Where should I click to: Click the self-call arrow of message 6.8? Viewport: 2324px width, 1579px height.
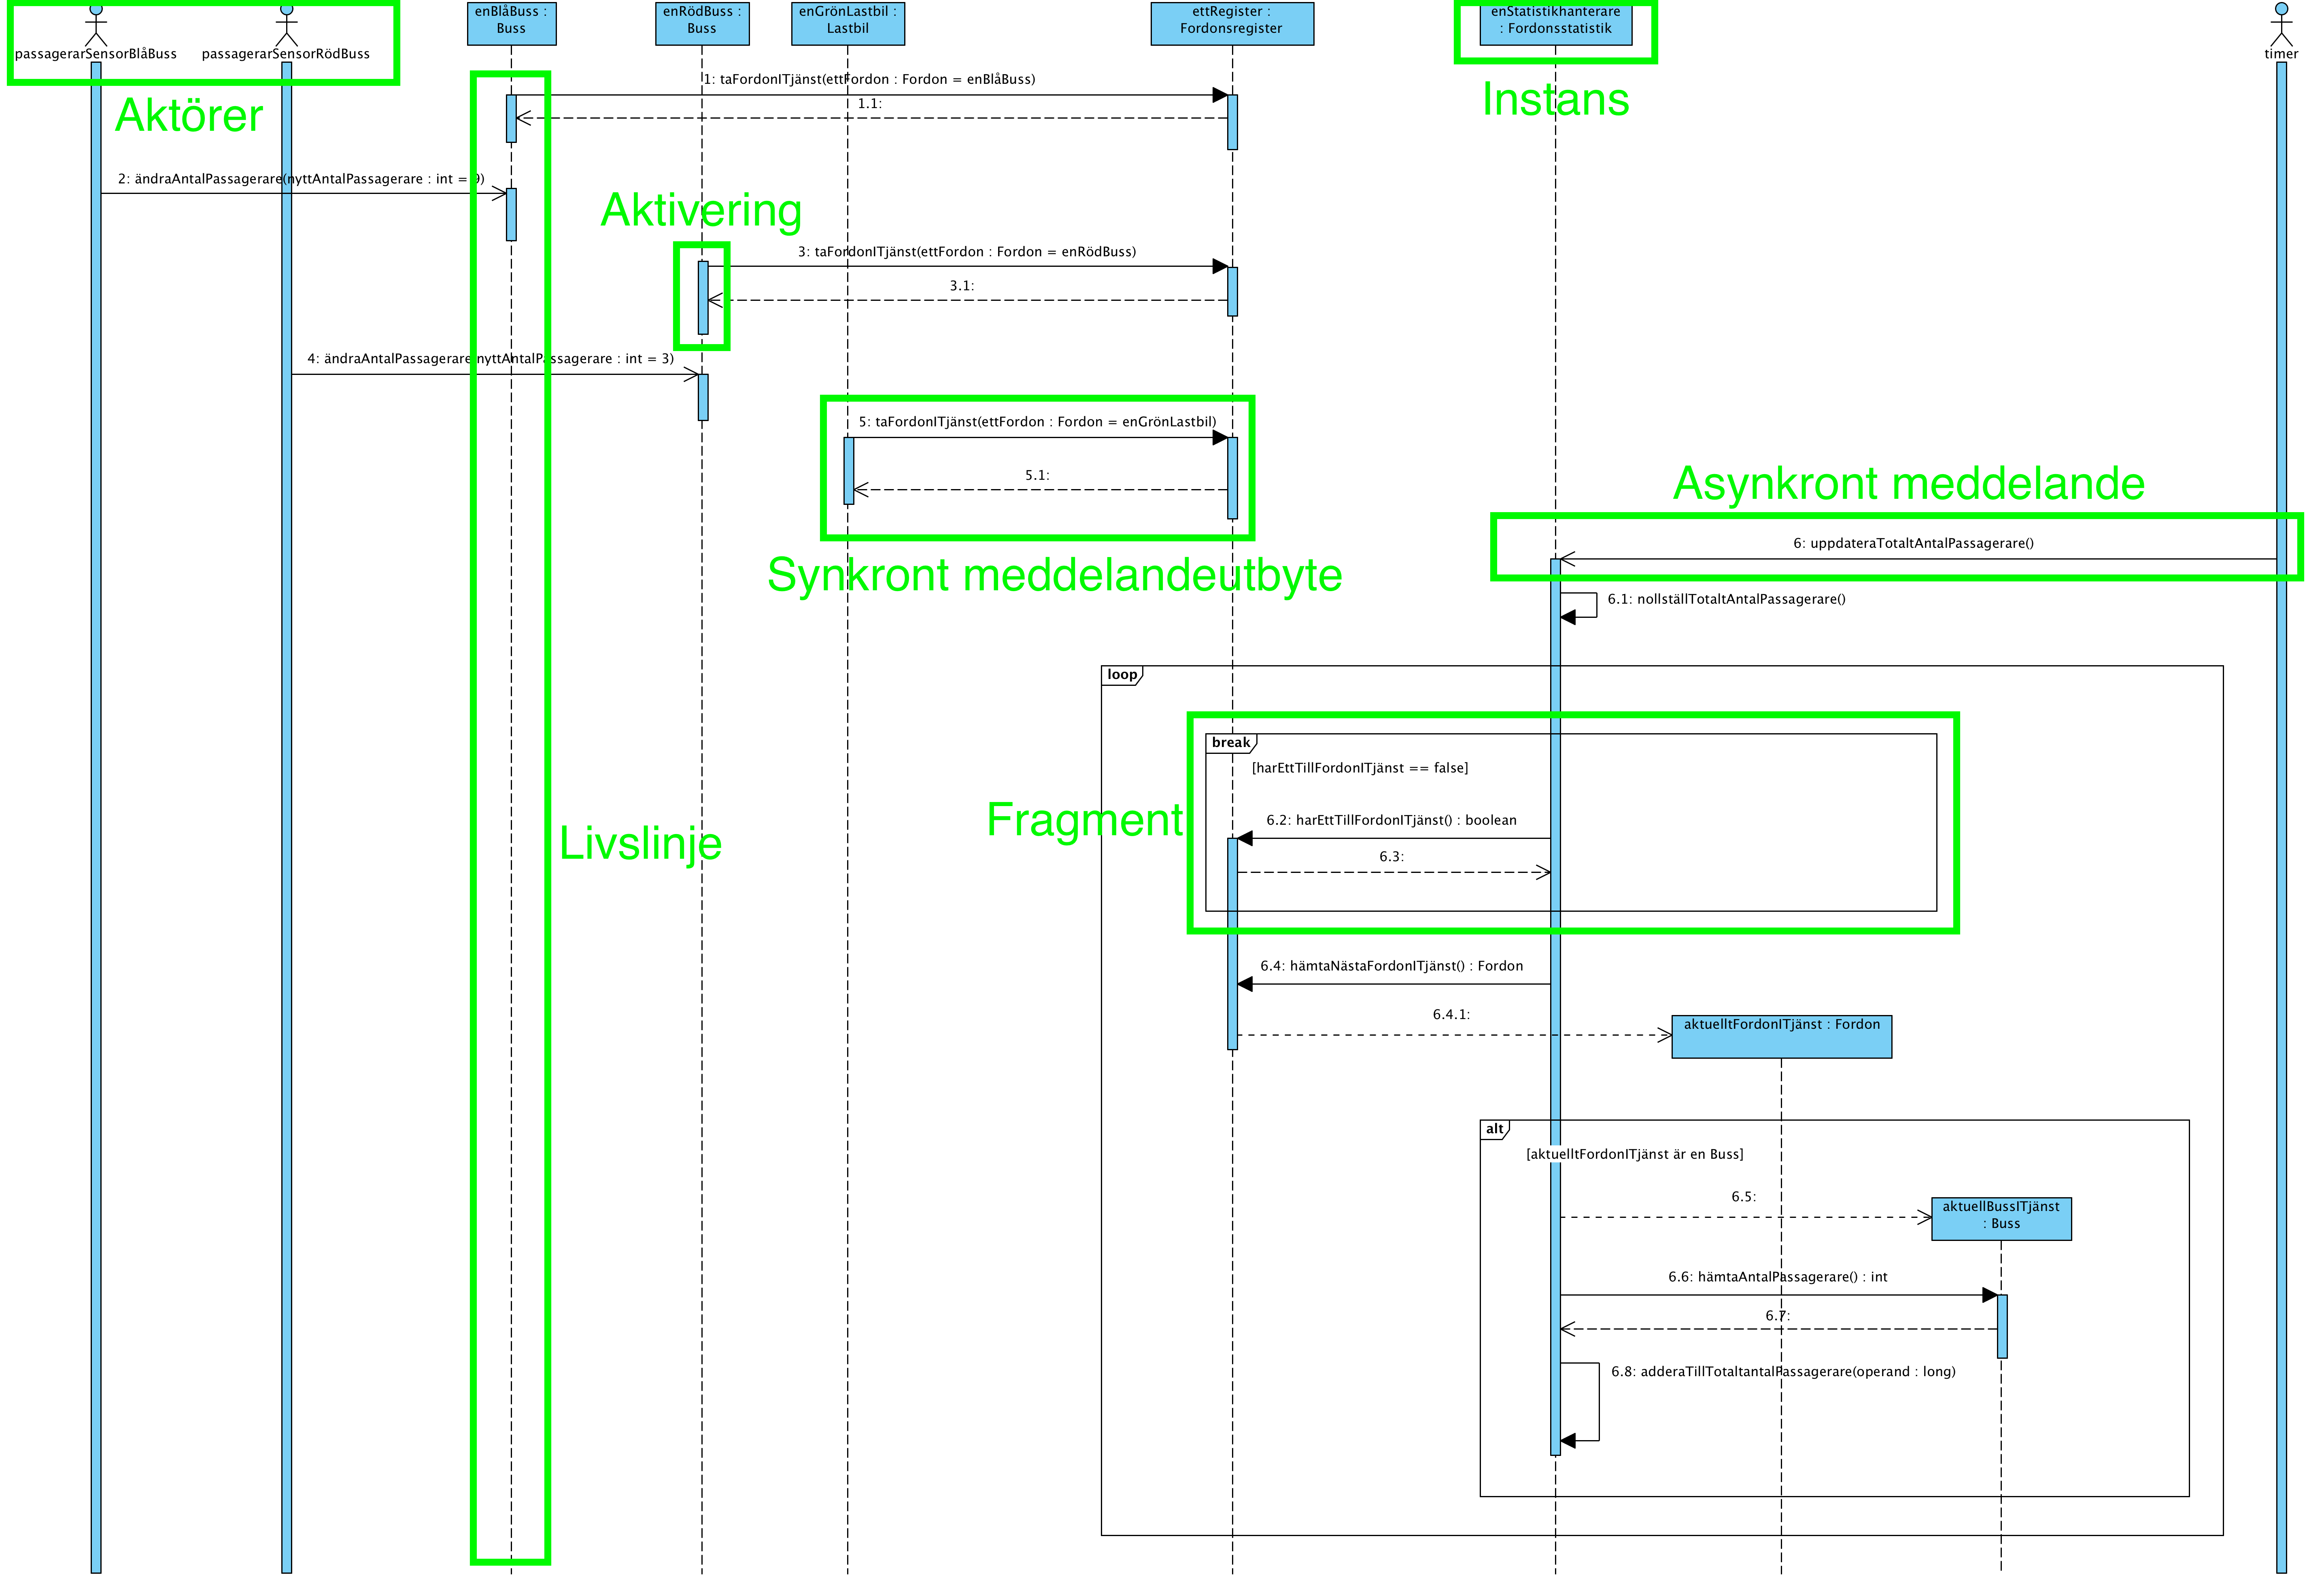(1580, 1402)
